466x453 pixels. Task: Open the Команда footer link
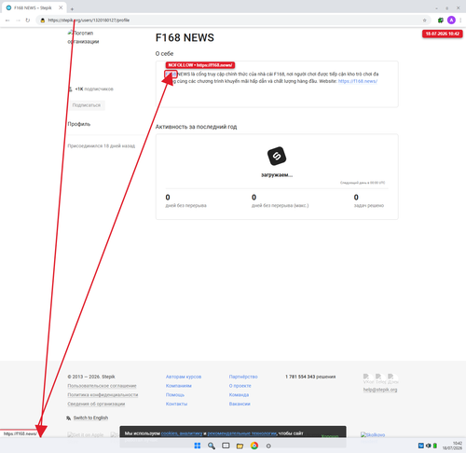click(x=239, y=394)
